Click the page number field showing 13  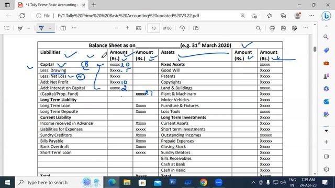click(153, 28)
